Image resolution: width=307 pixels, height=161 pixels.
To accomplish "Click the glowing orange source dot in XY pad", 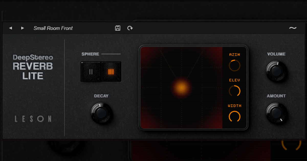I will [181, 88].
